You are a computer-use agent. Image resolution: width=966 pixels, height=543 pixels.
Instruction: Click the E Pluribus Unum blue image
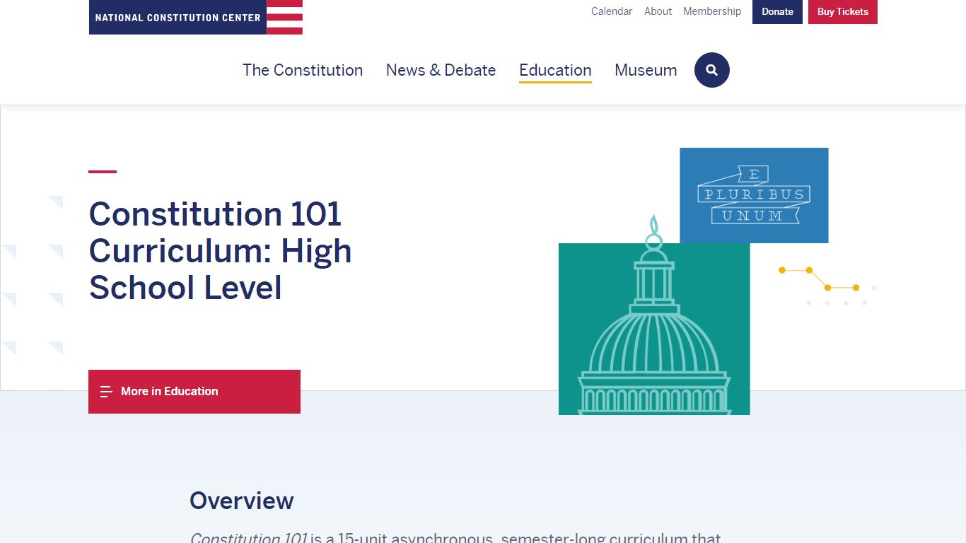point(754,195)
